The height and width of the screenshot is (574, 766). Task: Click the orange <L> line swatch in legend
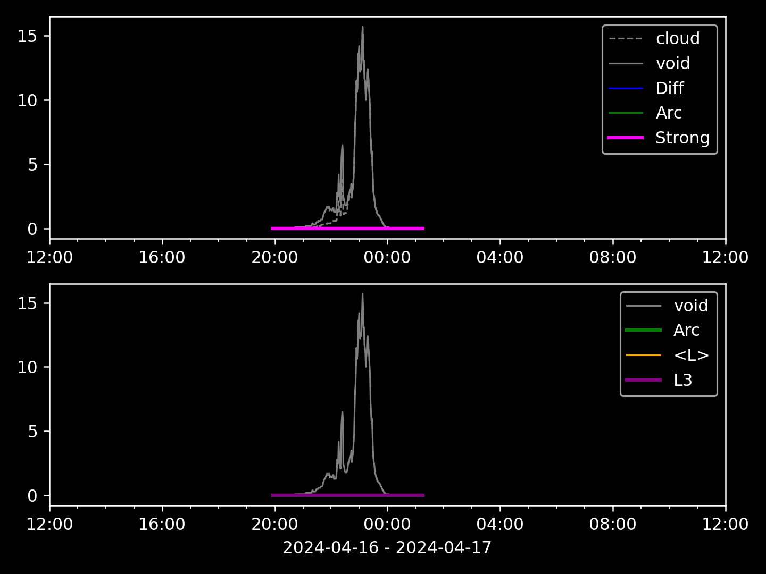coord(644,355)
